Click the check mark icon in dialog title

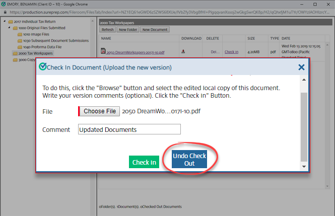(x=42, y=67)
